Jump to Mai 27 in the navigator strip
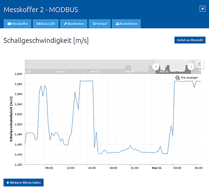 61,72
